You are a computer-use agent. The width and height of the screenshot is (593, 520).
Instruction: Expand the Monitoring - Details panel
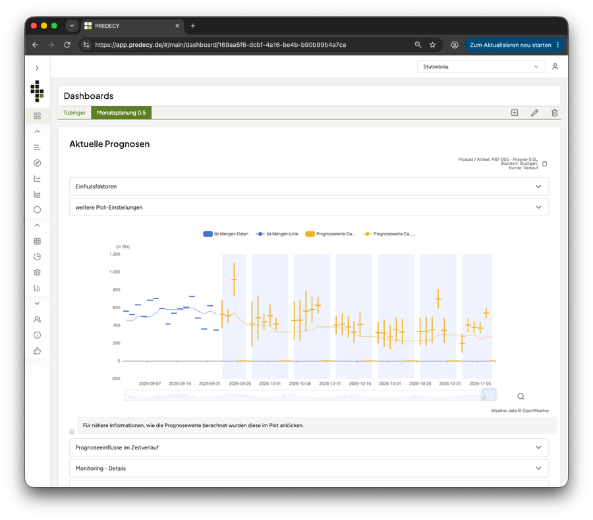coord(309,468)
